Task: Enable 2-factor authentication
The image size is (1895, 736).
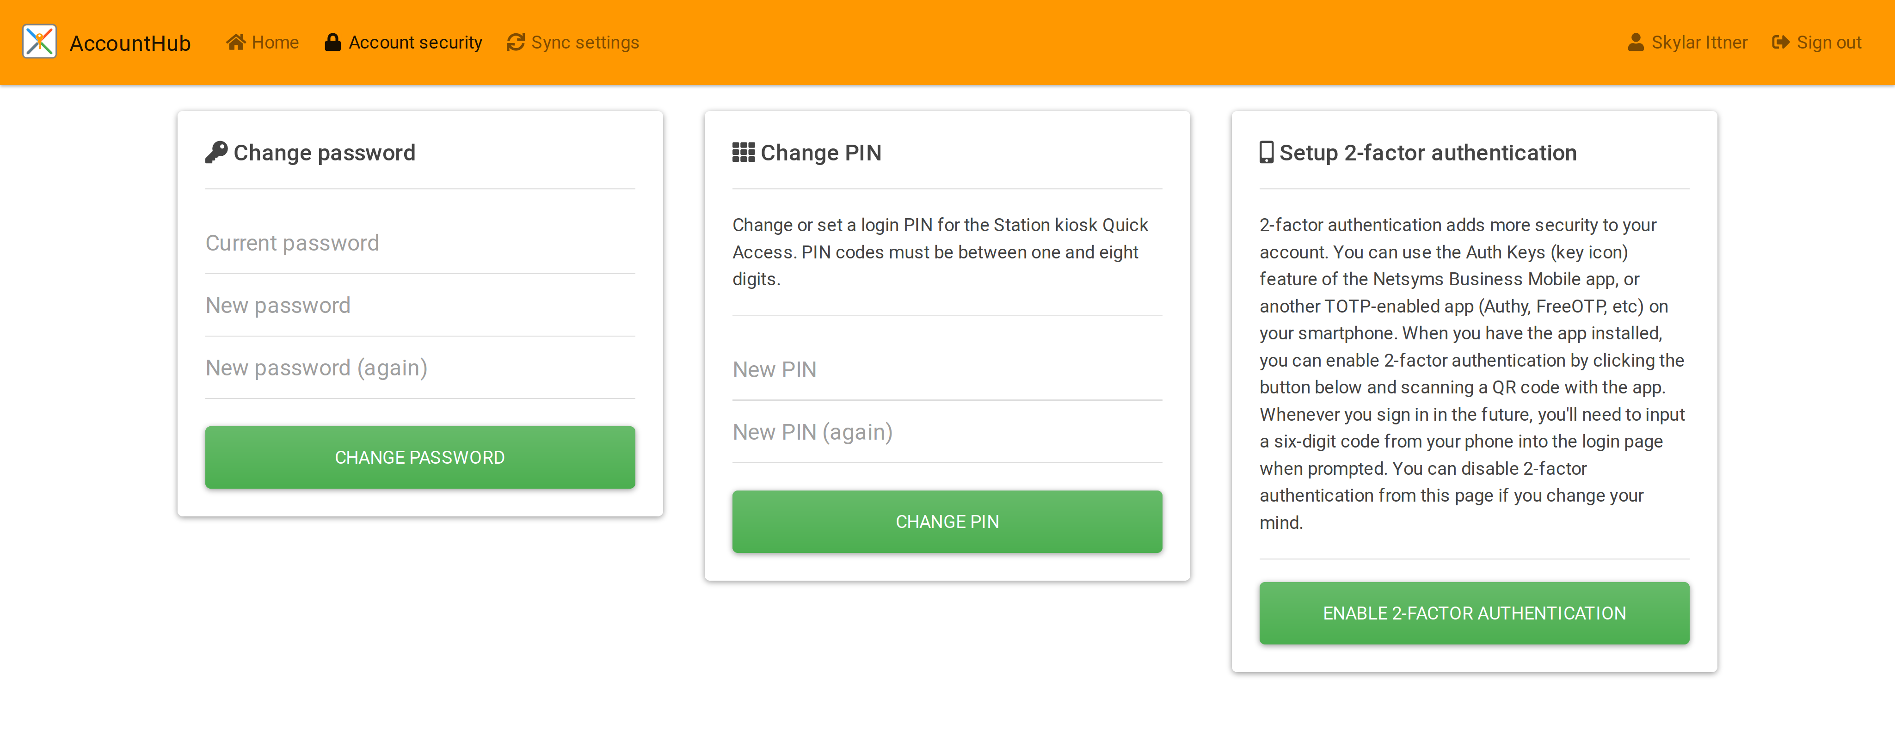Action: (x=1474, y=613)
